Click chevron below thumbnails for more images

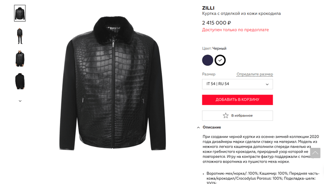(20, 101)
